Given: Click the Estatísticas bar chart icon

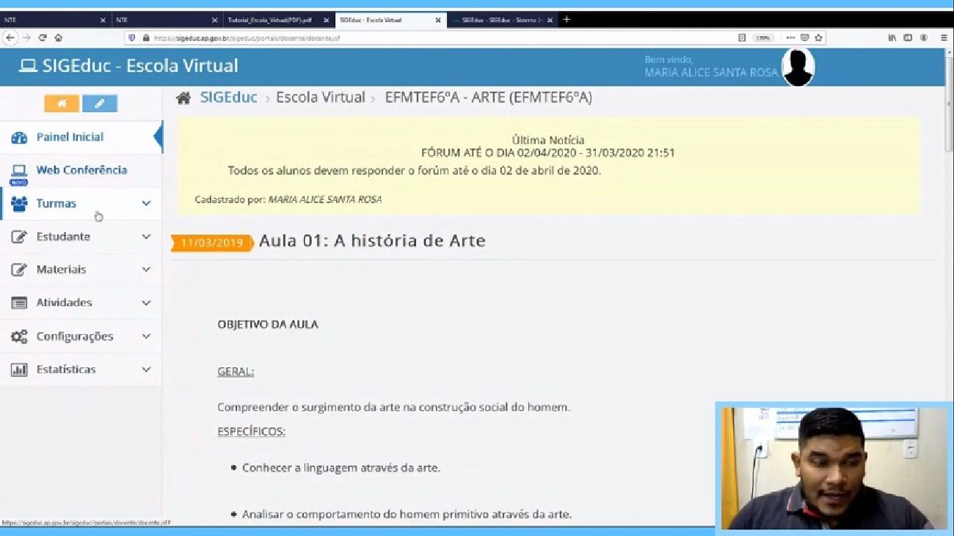Looking at the screenshot, I should click(x=19, y=370).
